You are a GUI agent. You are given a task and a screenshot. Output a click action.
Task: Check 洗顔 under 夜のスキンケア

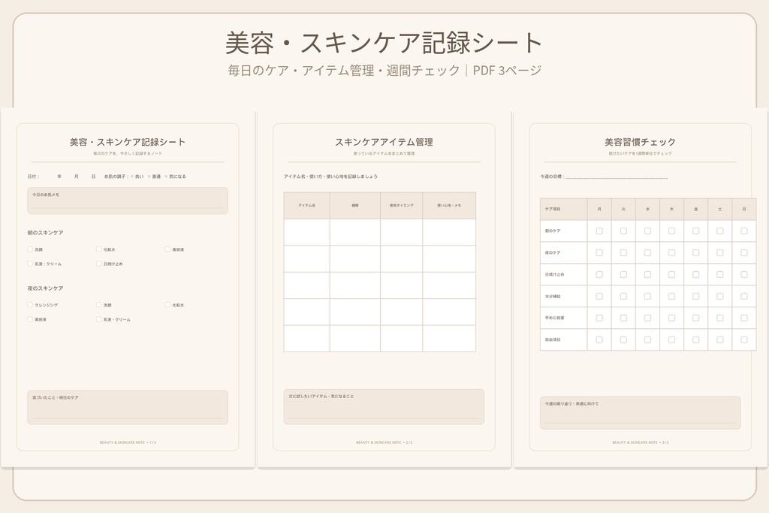[98, 304]
